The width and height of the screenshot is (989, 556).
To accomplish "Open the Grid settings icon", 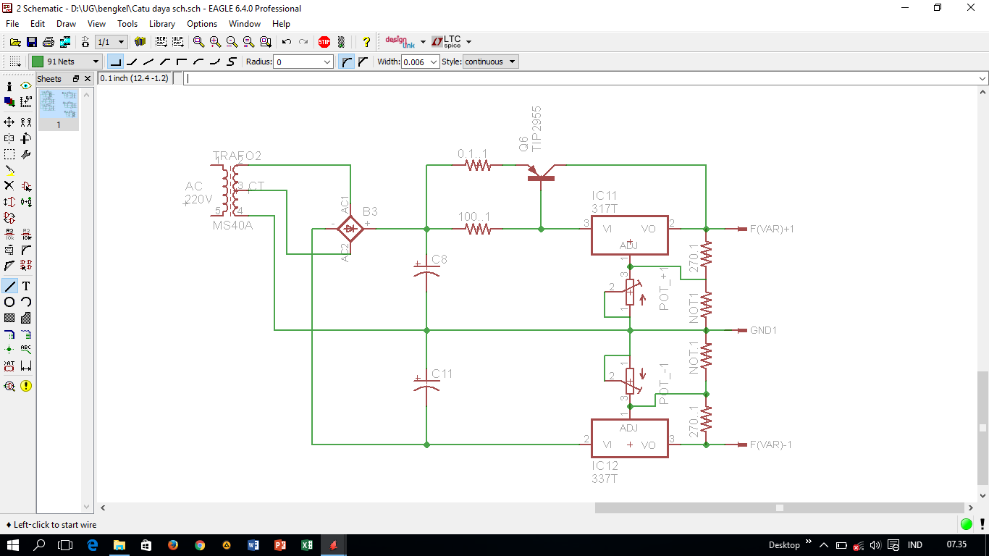I will tap(15, 62).
